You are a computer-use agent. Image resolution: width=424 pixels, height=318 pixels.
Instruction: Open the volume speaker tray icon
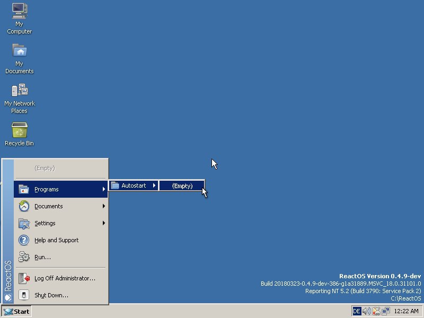point(366,311)
